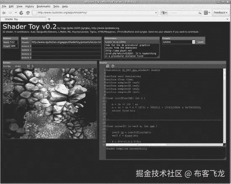Expand the address bar URL history dropdown
Viewport: 231px width, 184px height.
(156, 13)
